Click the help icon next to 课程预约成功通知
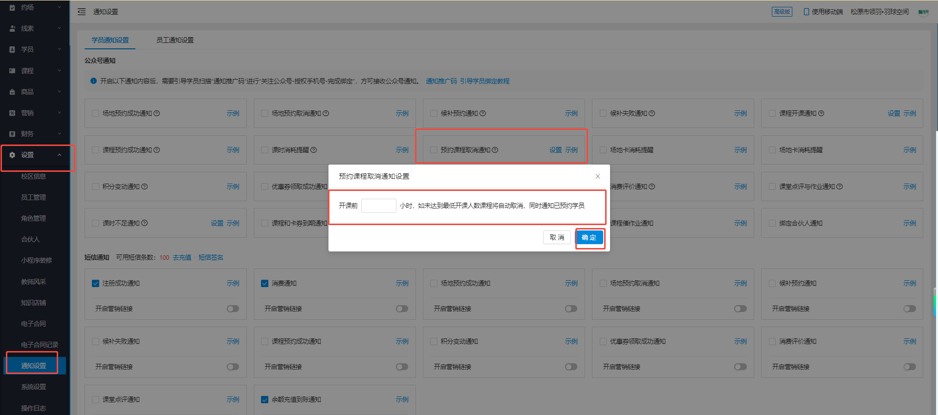The width and height of the screenshot is (938, 415). [x=157, y=150]
